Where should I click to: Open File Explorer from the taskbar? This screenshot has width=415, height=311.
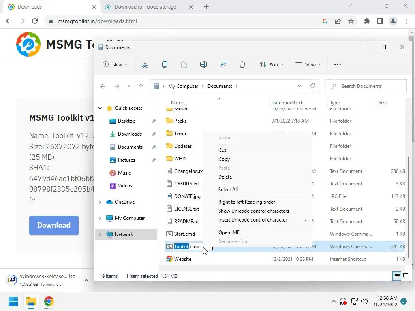tap(31, 301)
